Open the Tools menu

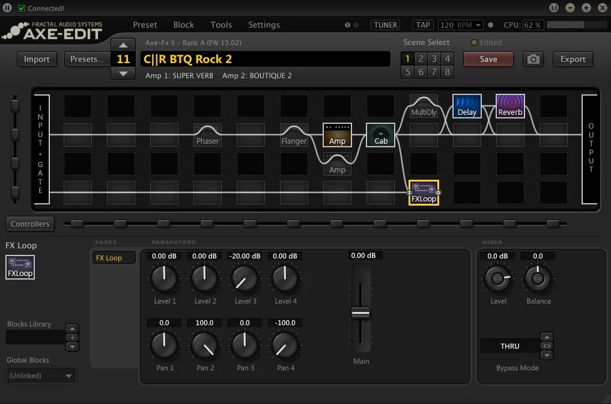pos(221,25)
